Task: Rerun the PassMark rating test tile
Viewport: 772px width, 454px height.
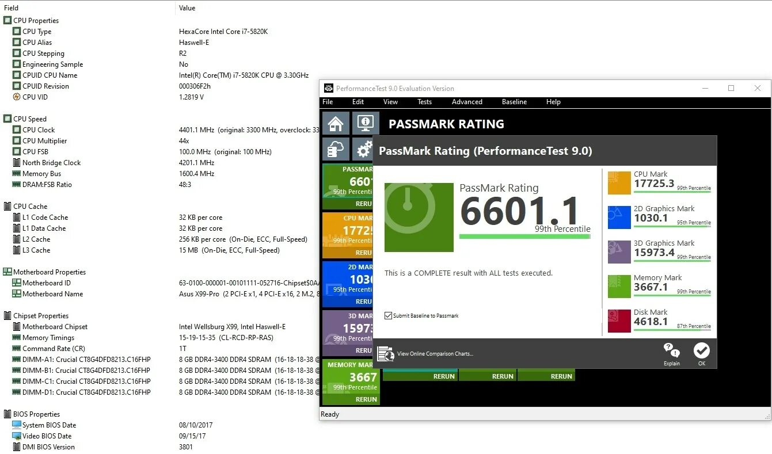Action: pos(363,204)
